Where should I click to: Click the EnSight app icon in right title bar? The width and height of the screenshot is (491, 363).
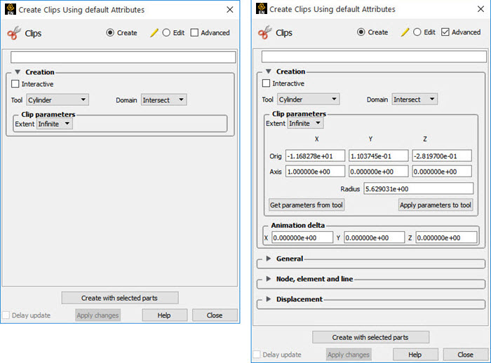pyautogui.click(x=262, y=9)
